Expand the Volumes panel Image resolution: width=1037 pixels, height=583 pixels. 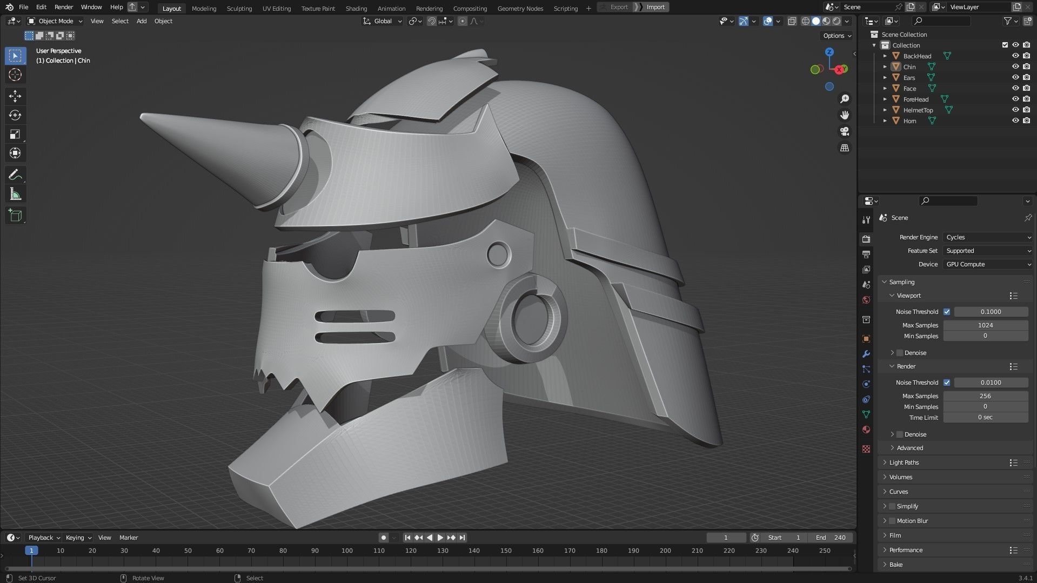[x=900, y=477]
